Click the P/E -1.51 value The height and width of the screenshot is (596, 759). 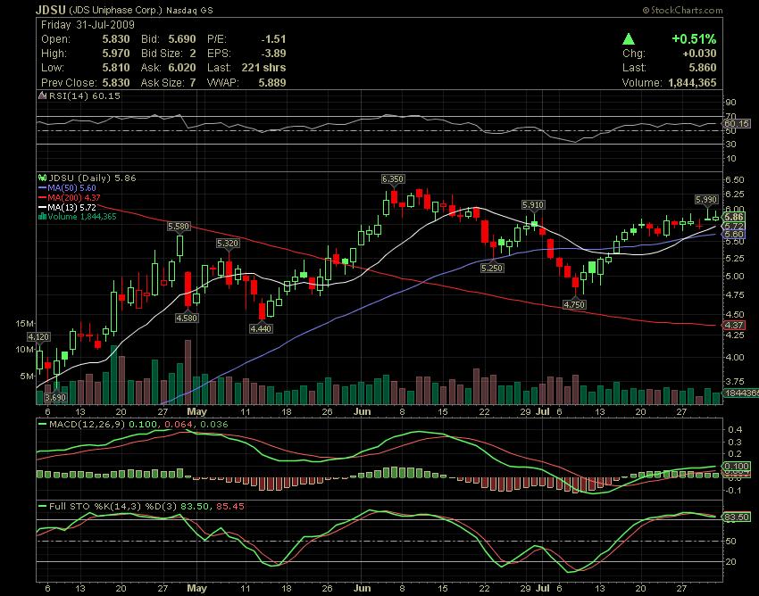pyautogui.click(x=273, y=39)
